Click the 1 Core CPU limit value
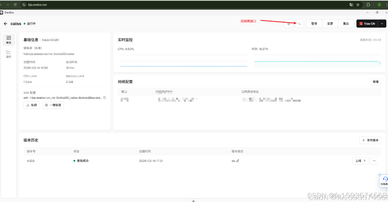The image size is (388, 202). point(27,82)
